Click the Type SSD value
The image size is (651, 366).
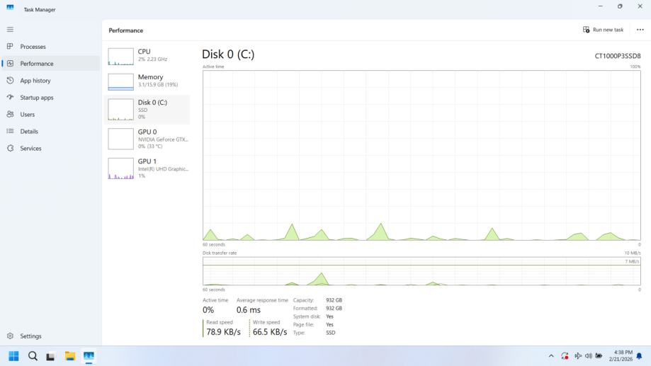click(x=331, y=333)
